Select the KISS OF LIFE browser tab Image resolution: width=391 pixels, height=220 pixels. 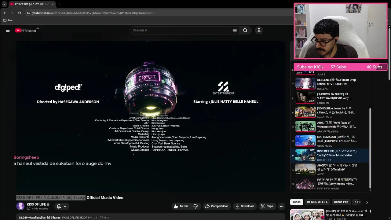coord(32,4)
